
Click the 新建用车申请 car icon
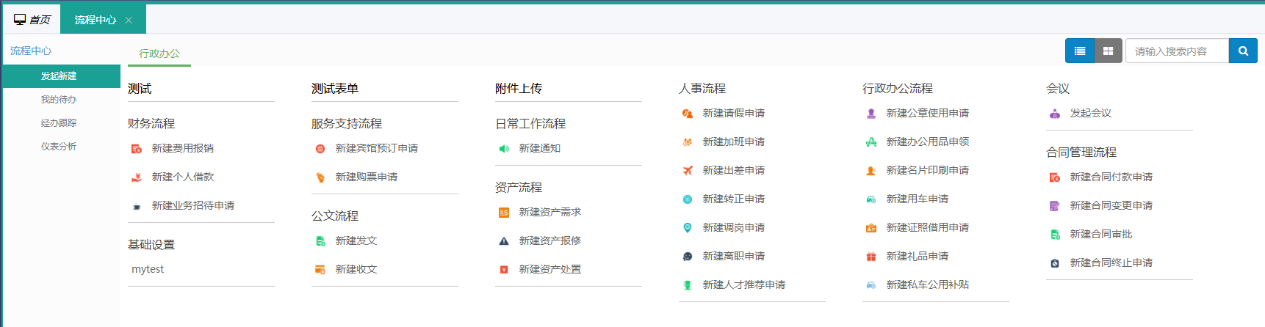tap(871, 199)
